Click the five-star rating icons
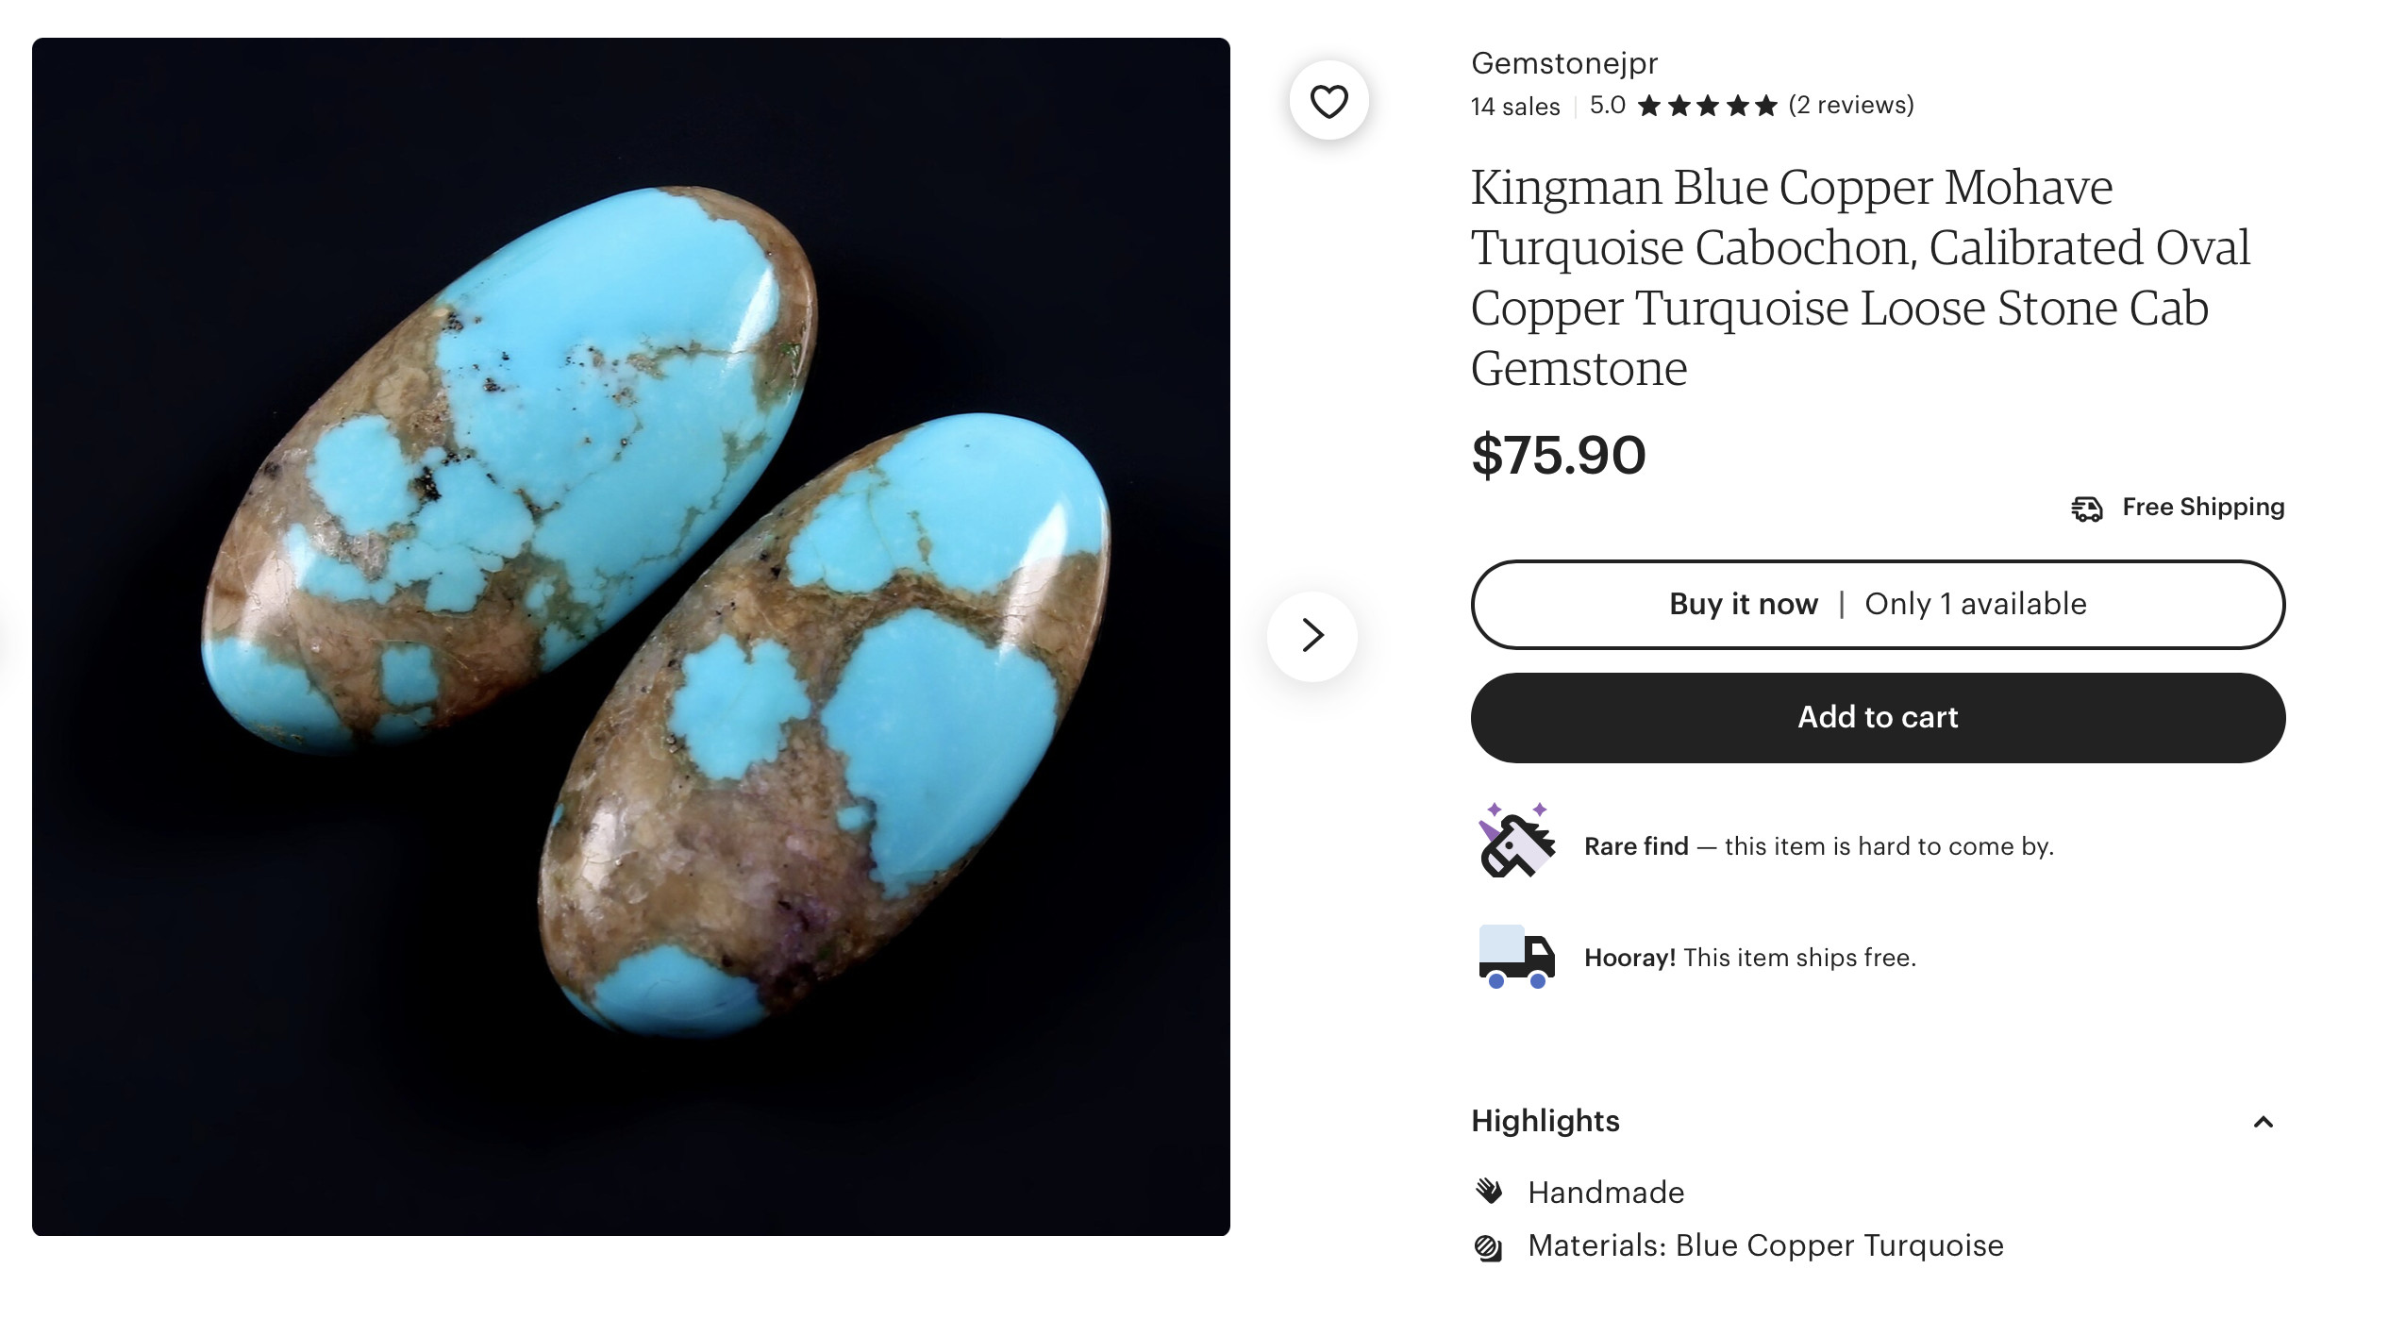This screenshot has width=2389, height=1319. (1707, 106)
